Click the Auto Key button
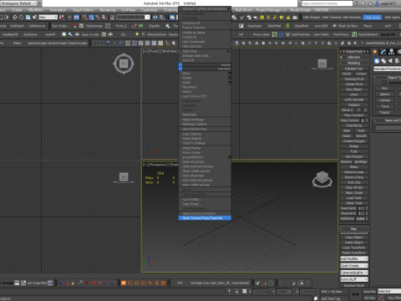401x301 pixels. 369,291
